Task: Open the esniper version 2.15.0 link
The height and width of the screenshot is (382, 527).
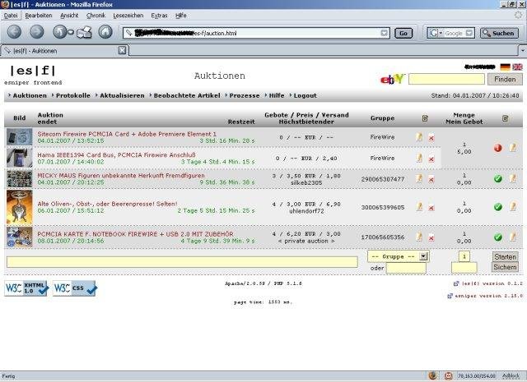Action: 488,296
